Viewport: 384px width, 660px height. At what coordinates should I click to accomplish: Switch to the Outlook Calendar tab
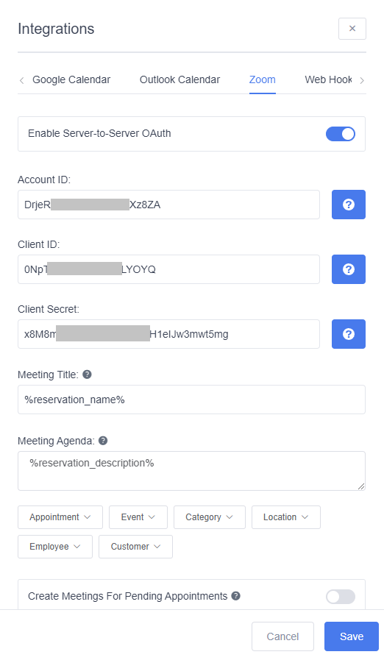point(179,79)
